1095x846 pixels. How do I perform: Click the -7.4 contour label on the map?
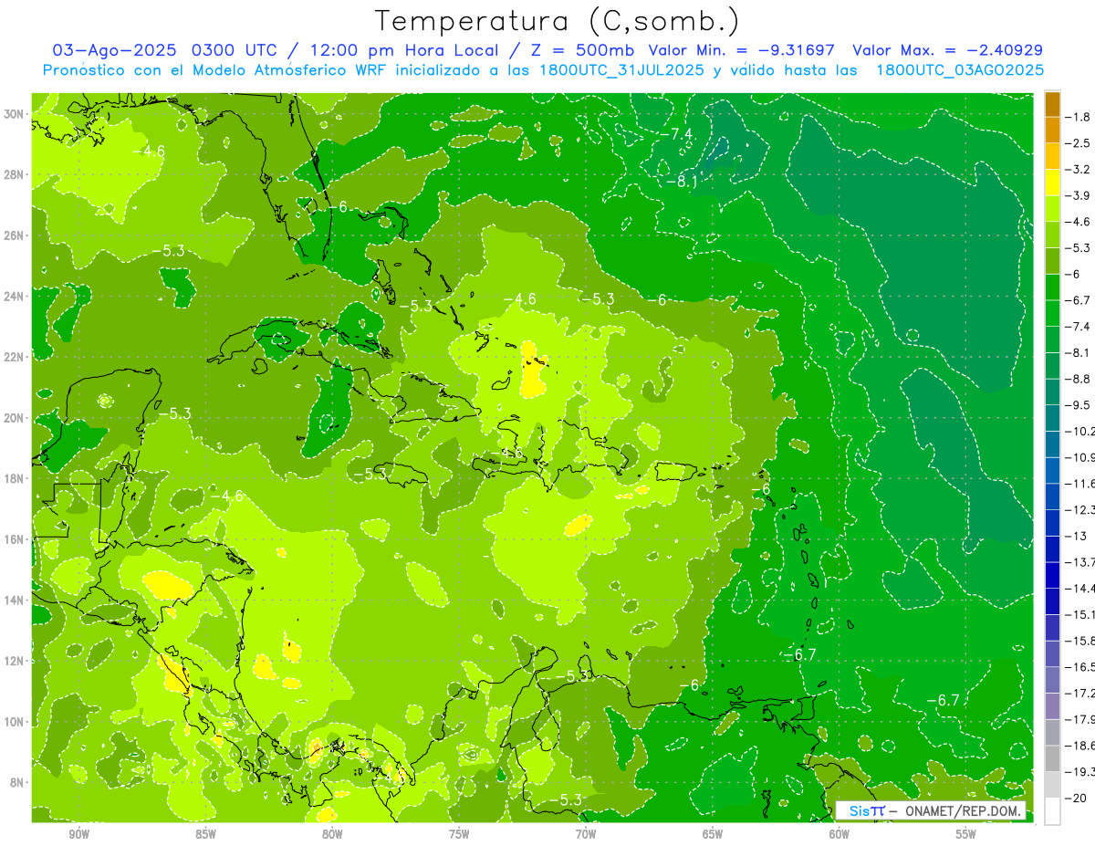coord(678,134)
